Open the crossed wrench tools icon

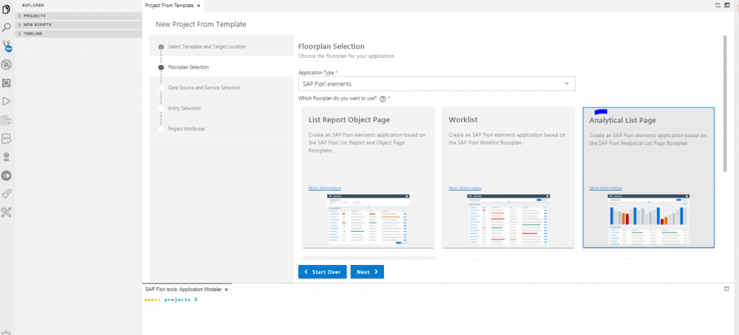click(x=6, y=212)
